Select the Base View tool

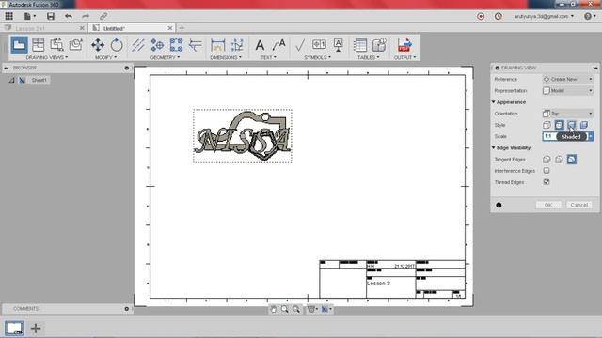click(19, 45)
